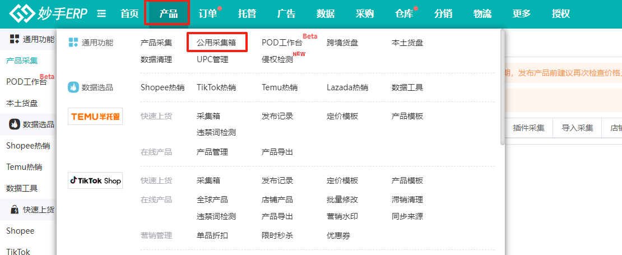
Task: Select Shopee热销 in the 数据选品 row
Action: pyautogui.click(x=163, y=87)
